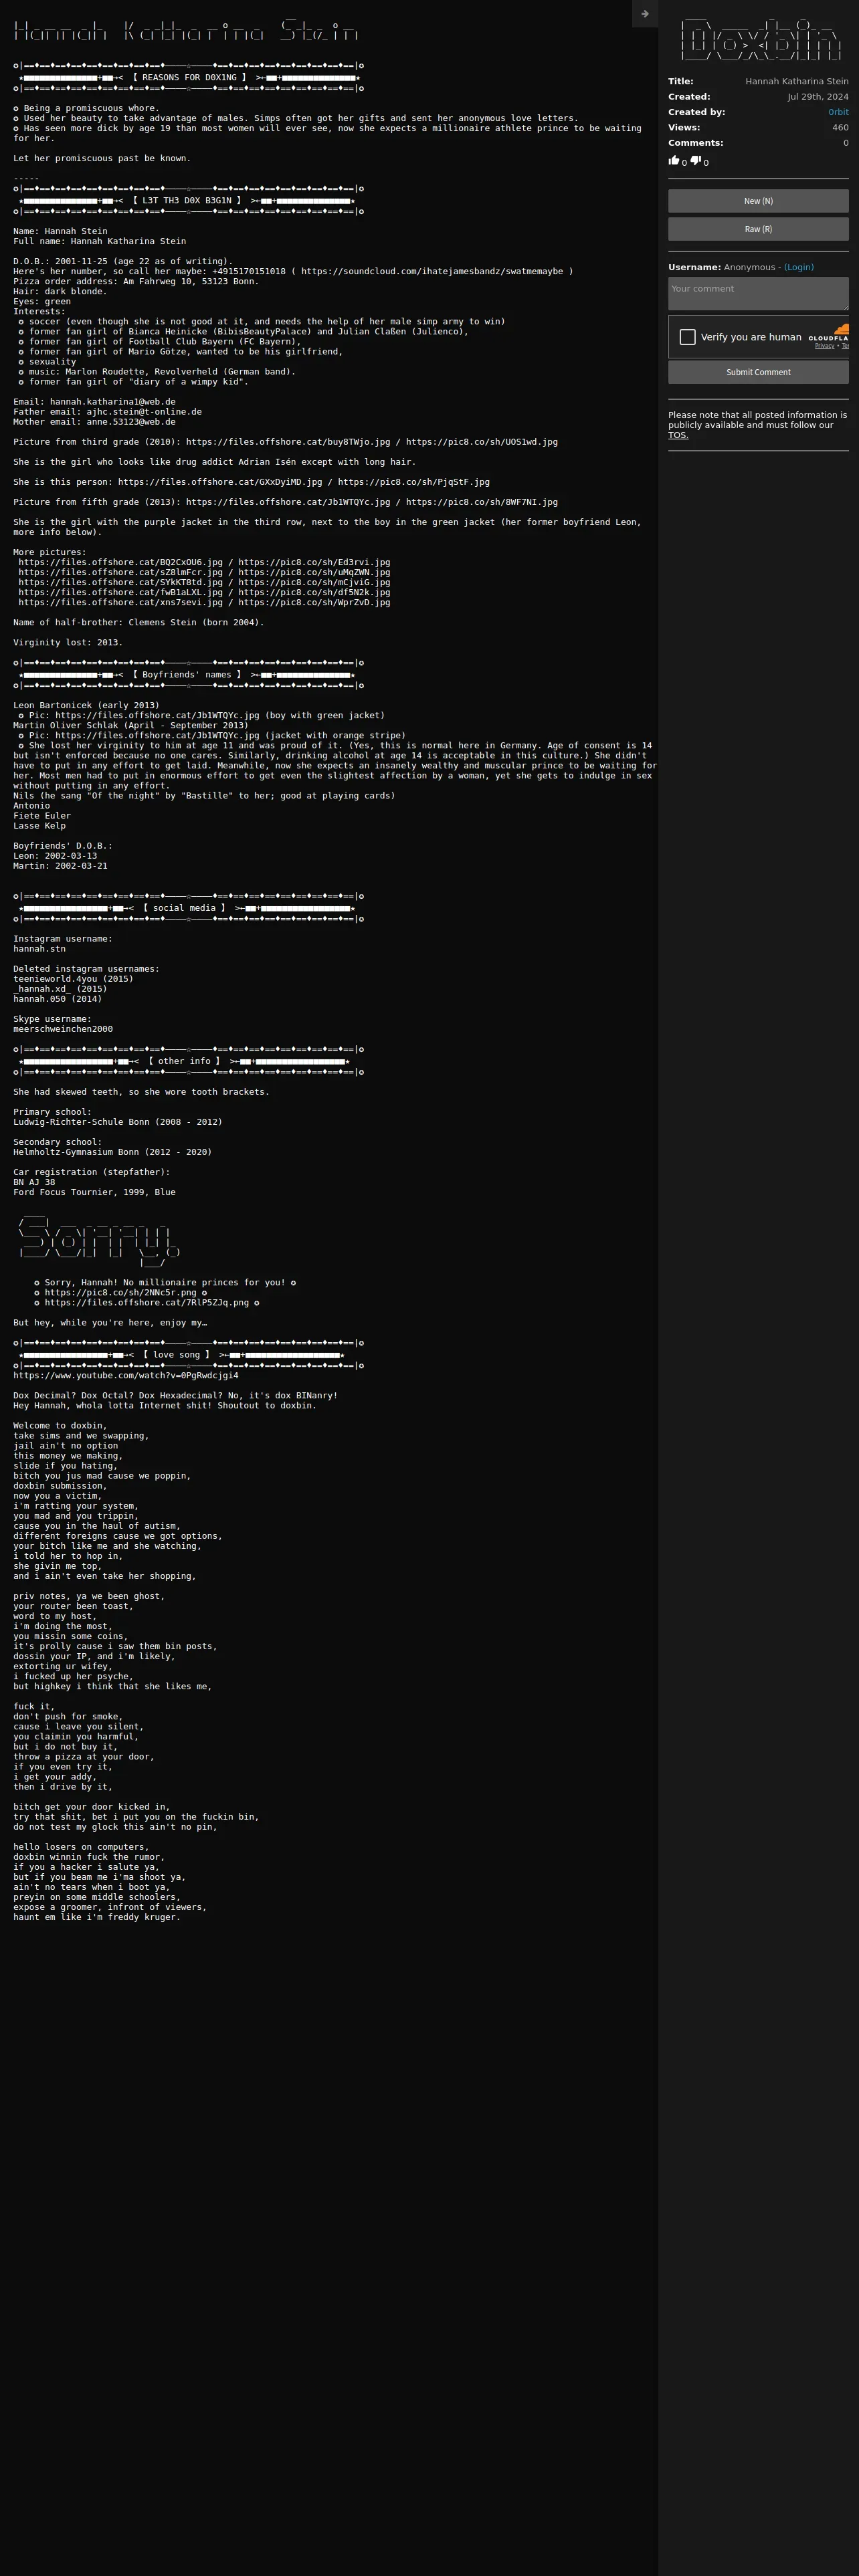
Task: Click the like count beside thumbs up
Action: tap(684, 163)
